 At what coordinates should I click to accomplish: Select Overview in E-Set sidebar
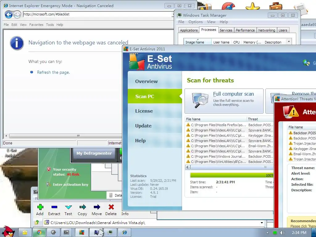coord(155,81)
